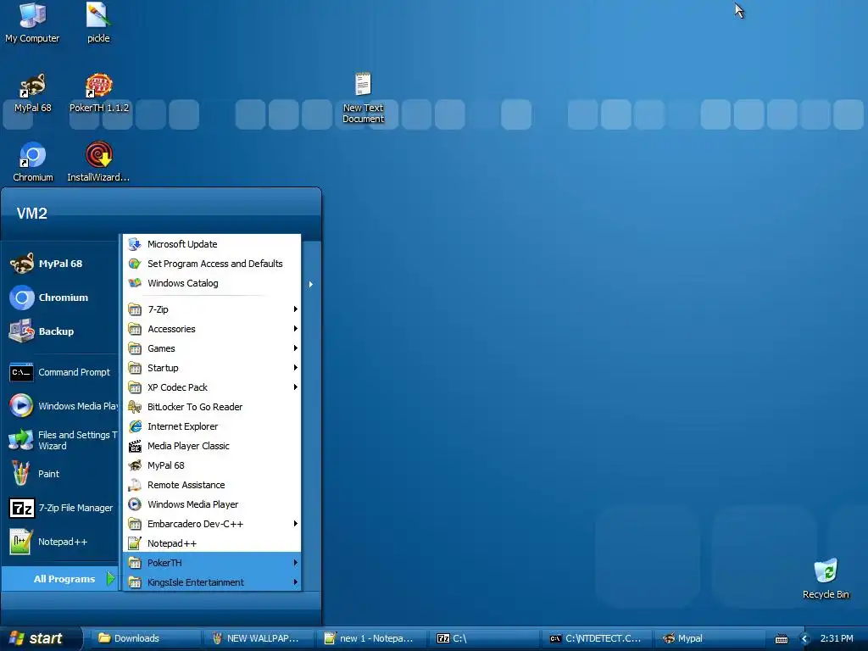Switch to new 1 - Notepad++ taskbar button
This screenshot has width=868, height=651.
pos(372,638)
